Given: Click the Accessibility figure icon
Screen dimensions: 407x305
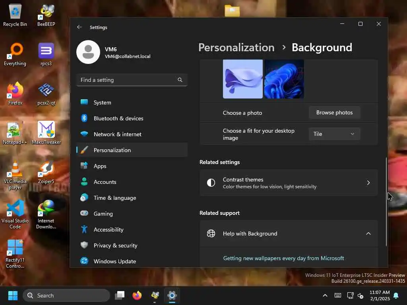Looking at the screenshot, I should point(84,229).
